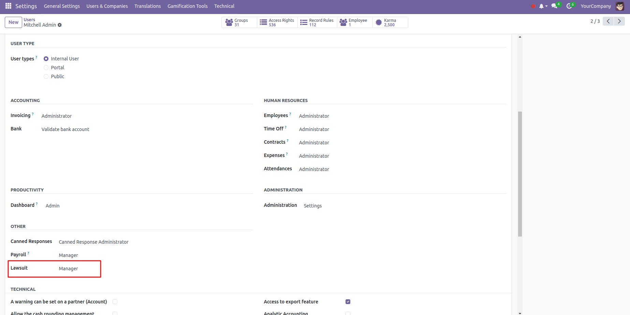Screen dimensions: 630x315
Task: Click the red recording indicator dot
Action: (533, 6)
